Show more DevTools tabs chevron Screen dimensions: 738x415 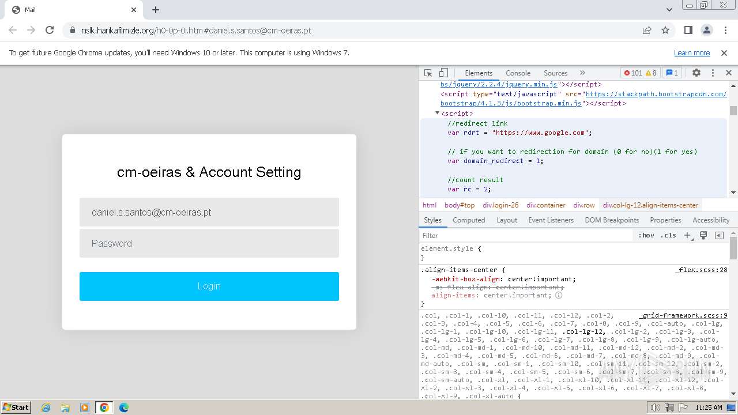[582, 73]
